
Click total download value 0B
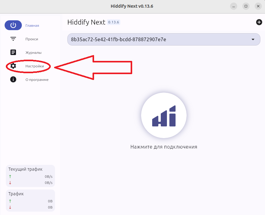pyautogui.click(x=50, y=207)
